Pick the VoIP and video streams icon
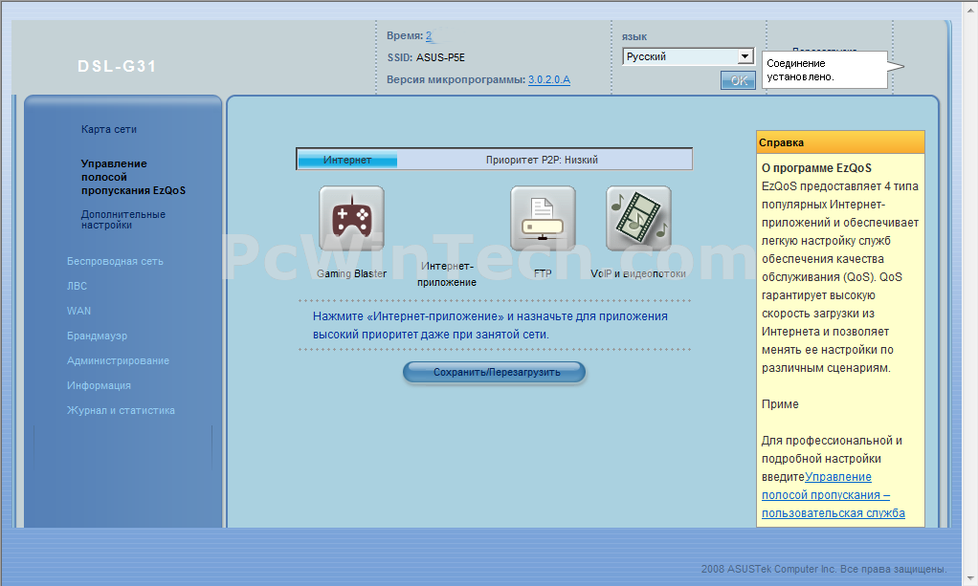Image resolution: width=978 pixels, height=586 pixels. (638, 218)
